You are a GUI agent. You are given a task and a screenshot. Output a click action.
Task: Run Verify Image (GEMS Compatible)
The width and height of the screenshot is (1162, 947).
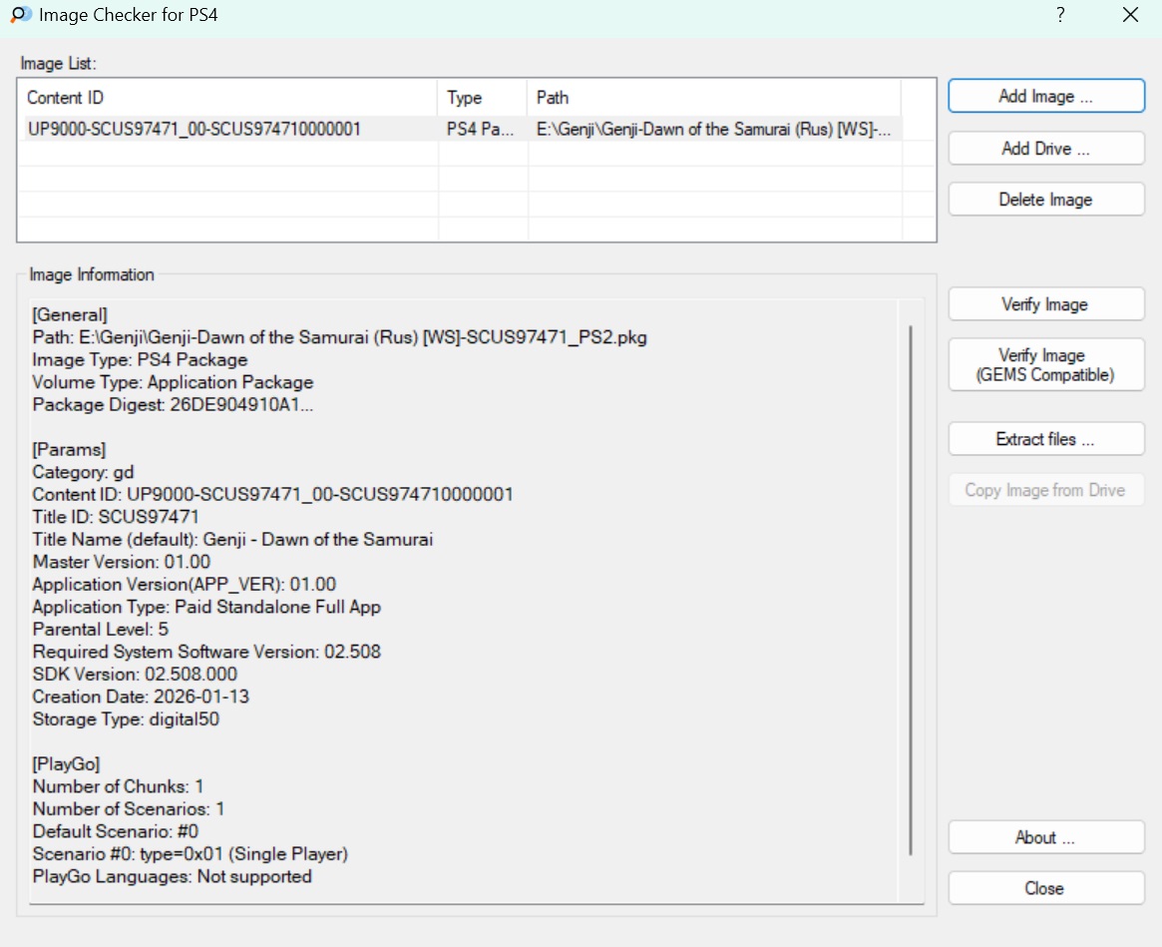(x=1045, y=365)
